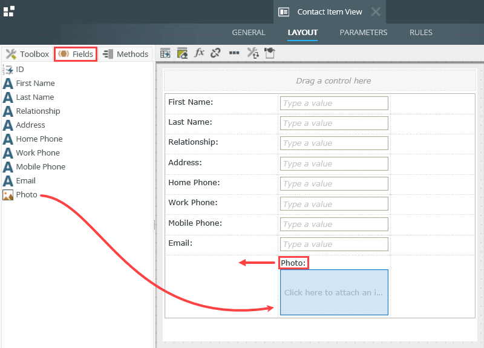484x348 pixels.
Task: Select the Home Phone field item
Action: (x=33, y=139)
